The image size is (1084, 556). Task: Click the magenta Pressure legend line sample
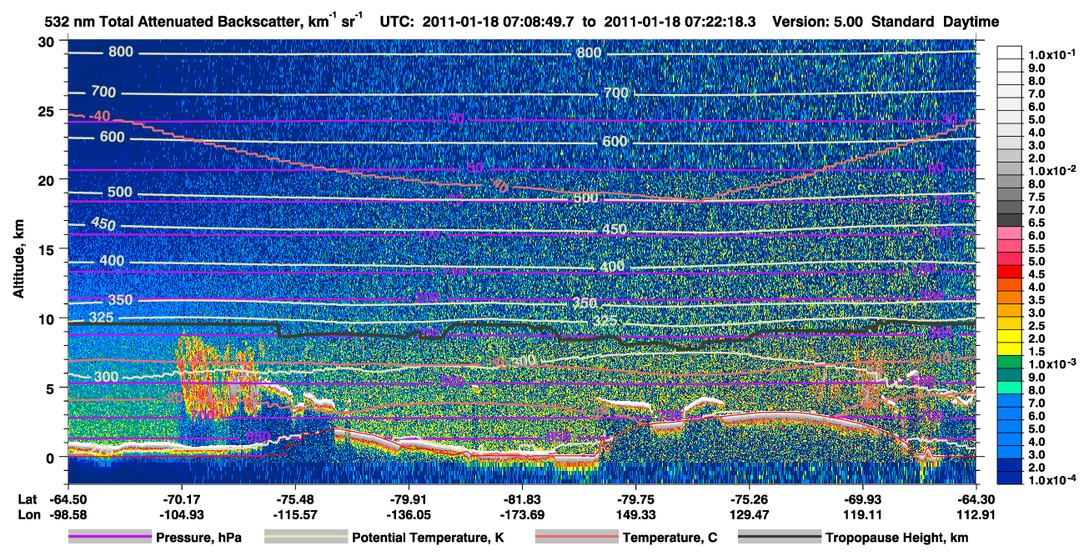[x=108, y=538]
